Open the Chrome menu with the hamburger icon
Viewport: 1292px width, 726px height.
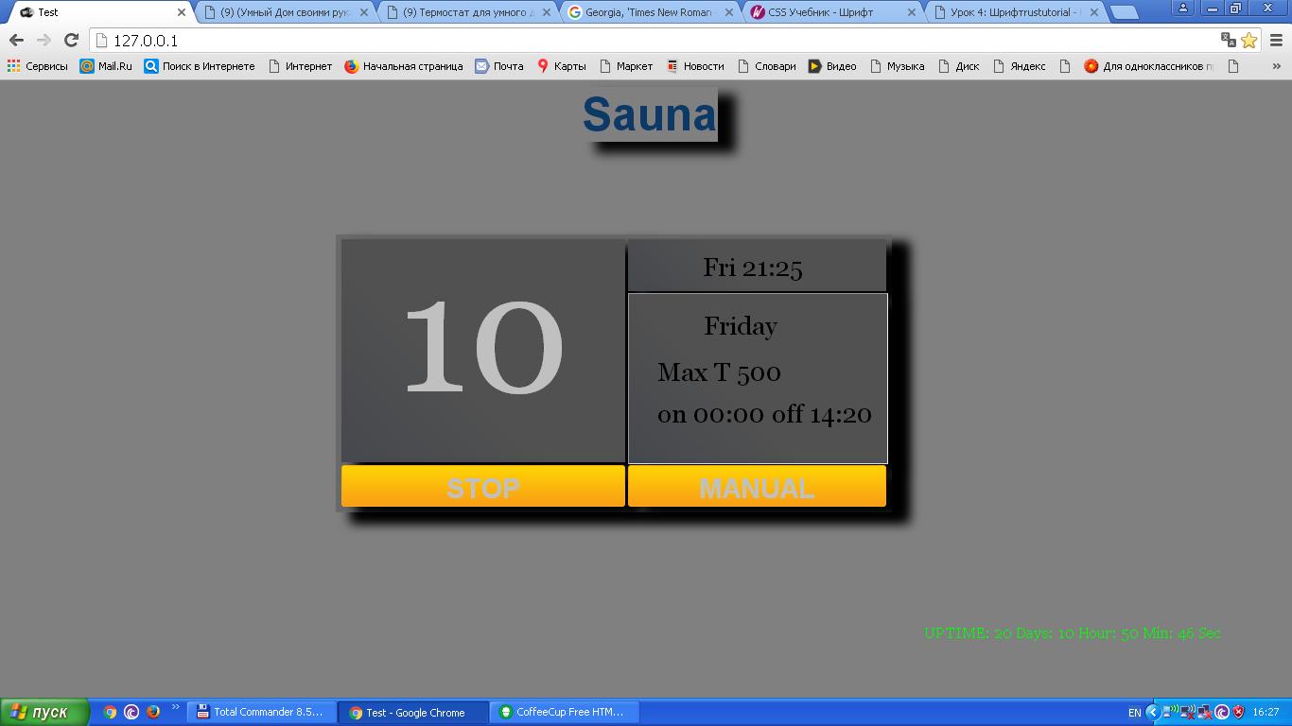point(1276,41)
